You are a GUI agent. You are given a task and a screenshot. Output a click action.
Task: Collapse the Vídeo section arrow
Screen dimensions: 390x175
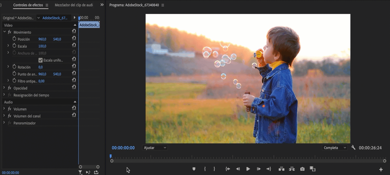[75, 25]
